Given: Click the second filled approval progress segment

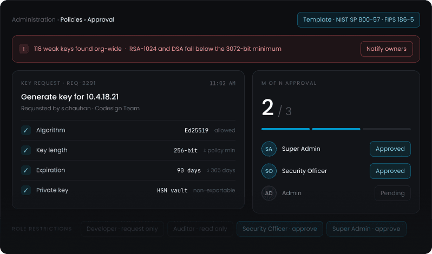Looking at the screenshot, I should (336, 129).
